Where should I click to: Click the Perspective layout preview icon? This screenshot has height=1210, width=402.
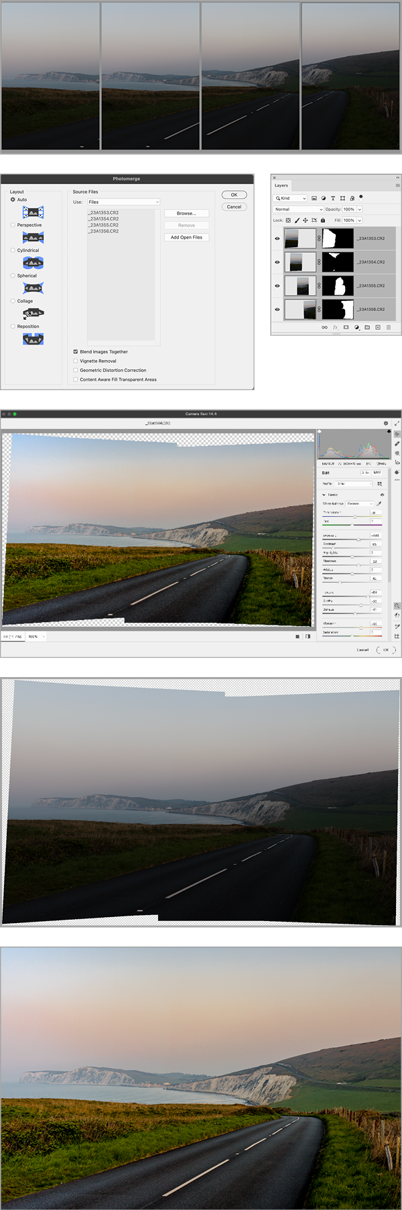tap(33, 237)
